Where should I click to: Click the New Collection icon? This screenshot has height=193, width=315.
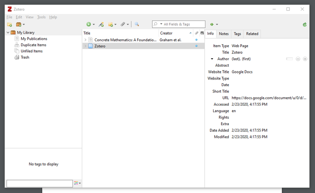point(10,24)
